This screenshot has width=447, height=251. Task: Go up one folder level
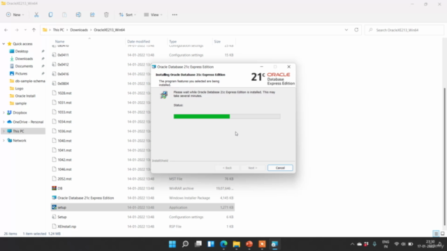(34, 30)
